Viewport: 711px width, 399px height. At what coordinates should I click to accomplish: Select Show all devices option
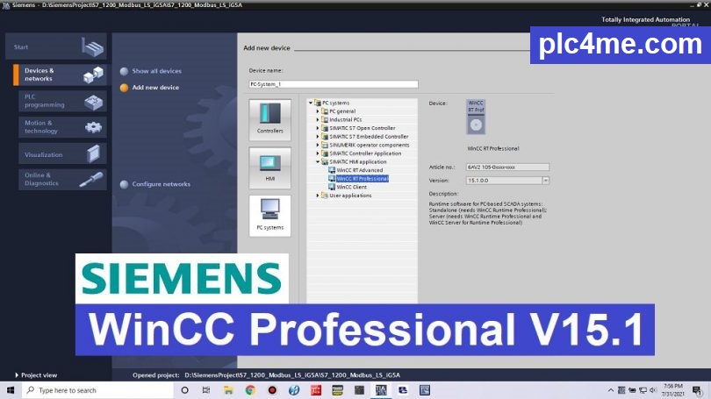pyautogui.click(x=156, y=71)
